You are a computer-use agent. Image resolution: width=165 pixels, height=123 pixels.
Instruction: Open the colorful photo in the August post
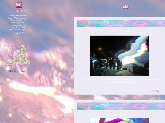click(x=119, y=121)
